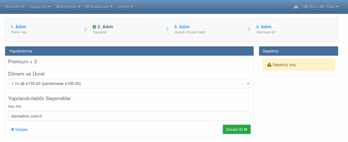Go to 4. Adım Ödemeye Git step
This screenshot has width=348, height=142.
point(266,29)
